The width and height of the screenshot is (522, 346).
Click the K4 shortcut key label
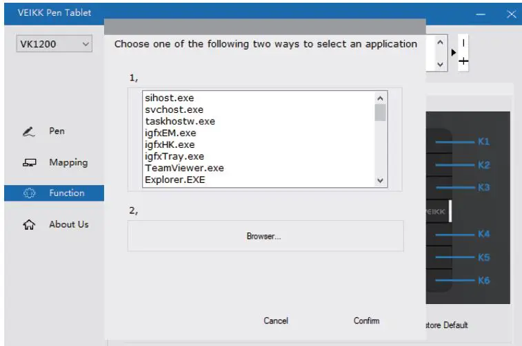click(x=483, y=234)
